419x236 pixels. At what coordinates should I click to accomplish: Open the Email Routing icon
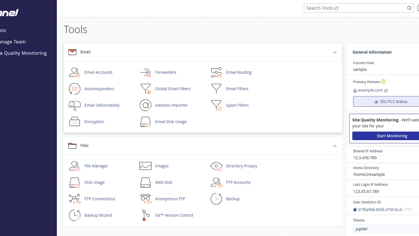[216, 72]
